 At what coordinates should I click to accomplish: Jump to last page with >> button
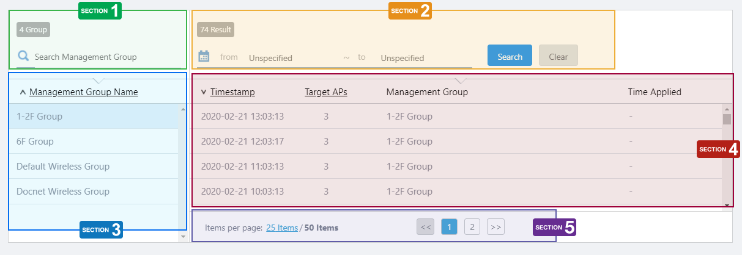[495, 227]
